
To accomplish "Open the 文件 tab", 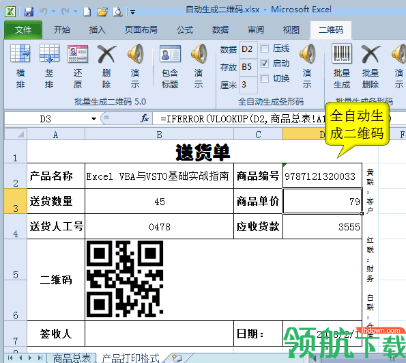I will coord(23,30).
